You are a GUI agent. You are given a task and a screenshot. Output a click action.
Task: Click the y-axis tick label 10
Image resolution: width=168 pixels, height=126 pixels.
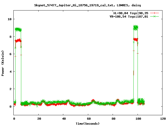click(9, 19)
